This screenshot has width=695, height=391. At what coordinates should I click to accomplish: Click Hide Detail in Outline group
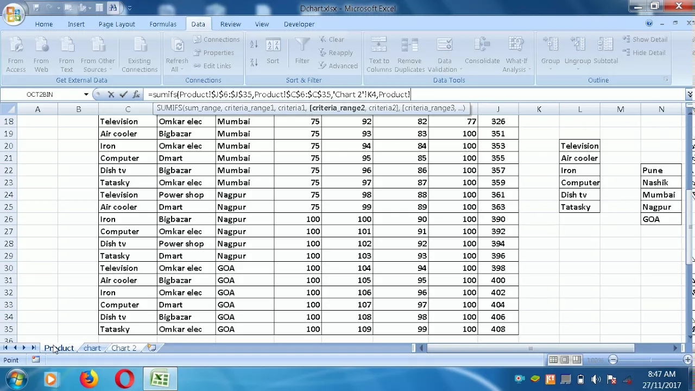tap(644, 53)
